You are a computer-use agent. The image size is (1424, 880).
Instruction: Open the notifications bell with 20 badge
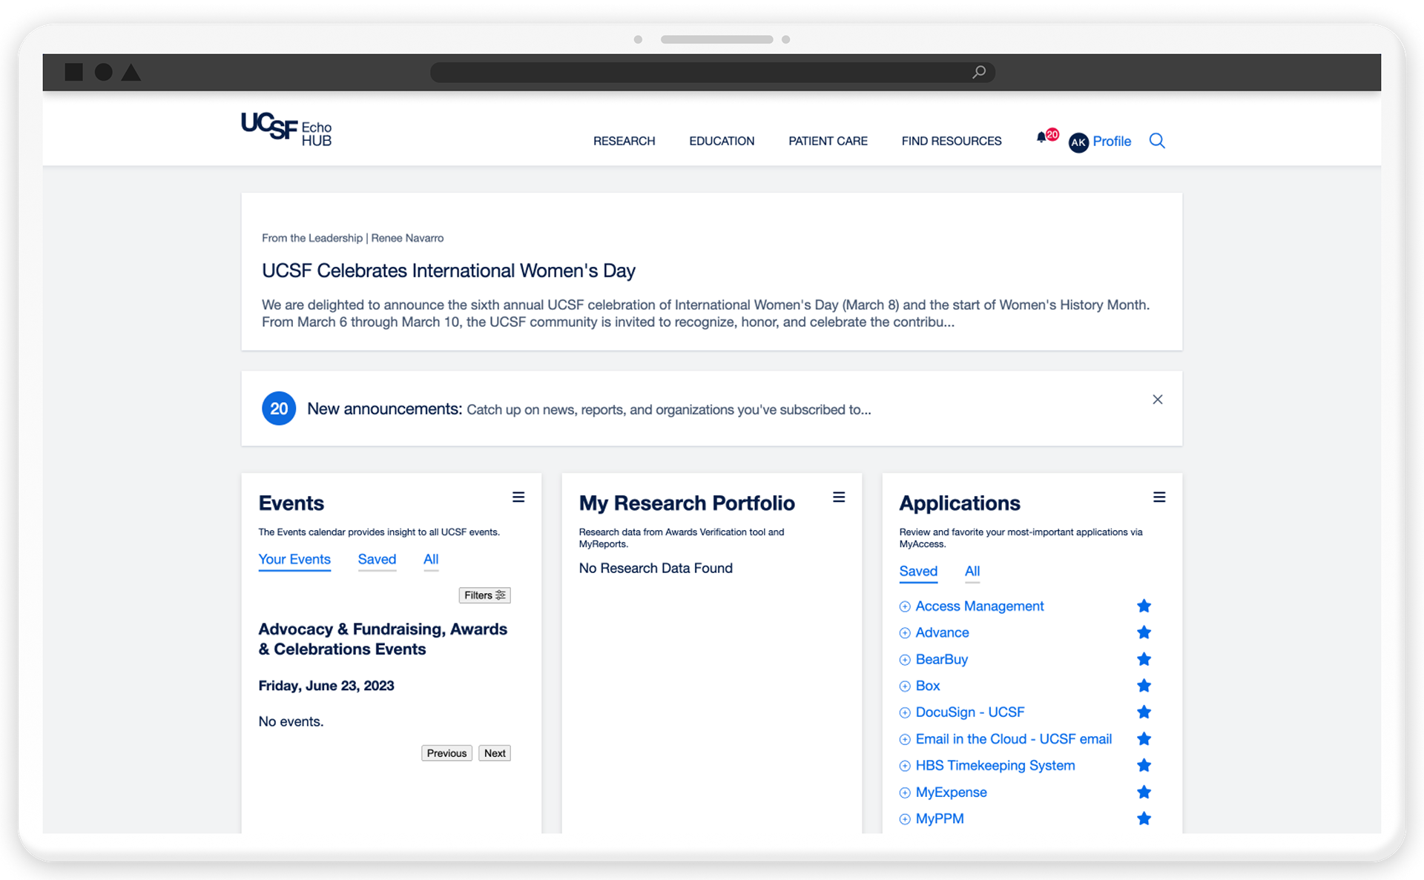coord(1046,137)
